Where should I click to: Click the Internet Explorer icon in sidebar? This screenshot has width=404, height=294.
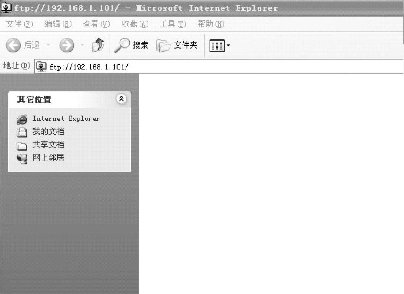click(22, 119)
